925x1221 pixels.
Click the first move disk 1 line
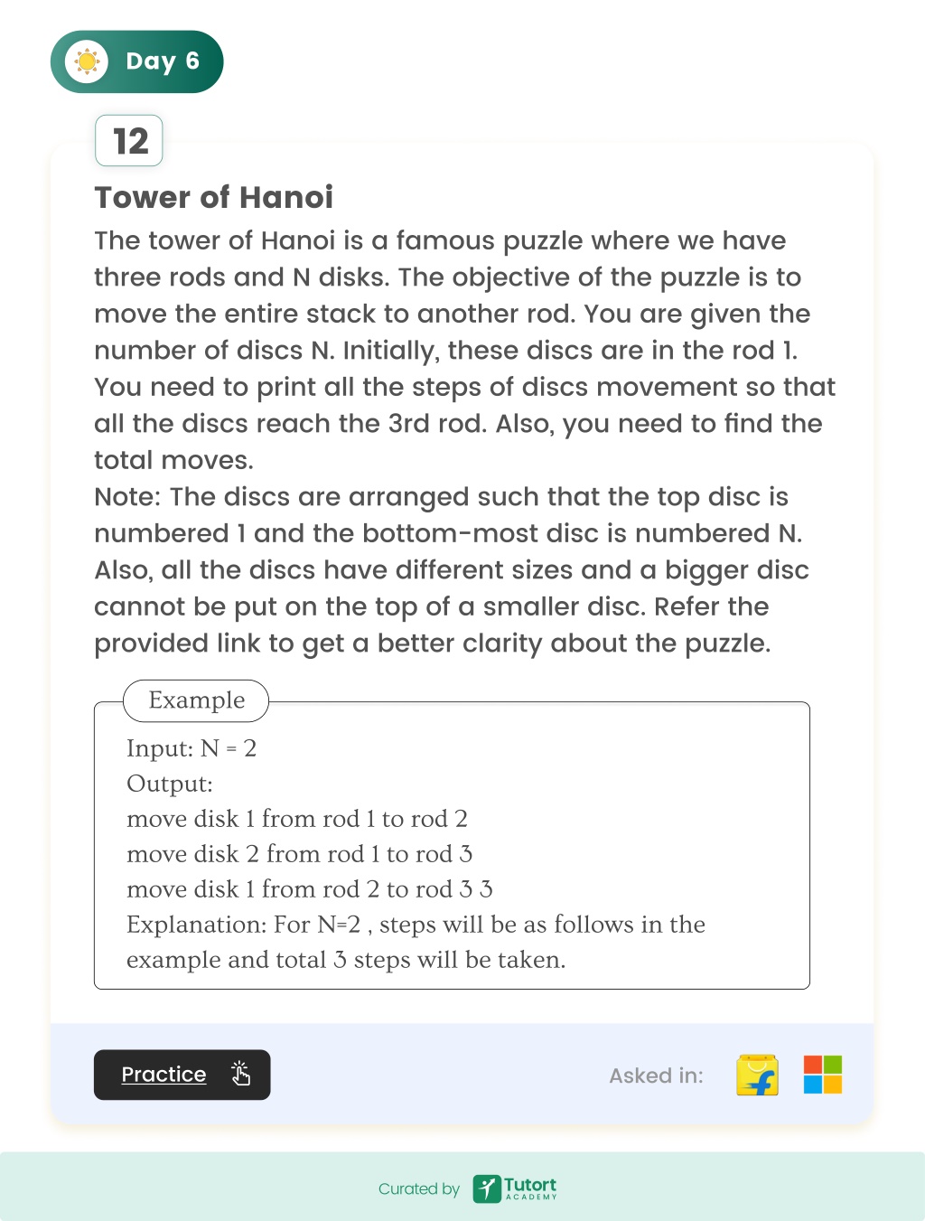click(x=297, y=819)
